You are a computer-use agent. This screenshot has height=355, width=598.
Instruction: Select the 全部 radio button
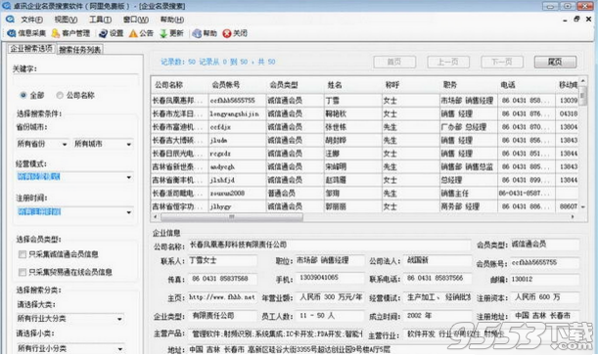pyautogui.click(x=23, y=95)
